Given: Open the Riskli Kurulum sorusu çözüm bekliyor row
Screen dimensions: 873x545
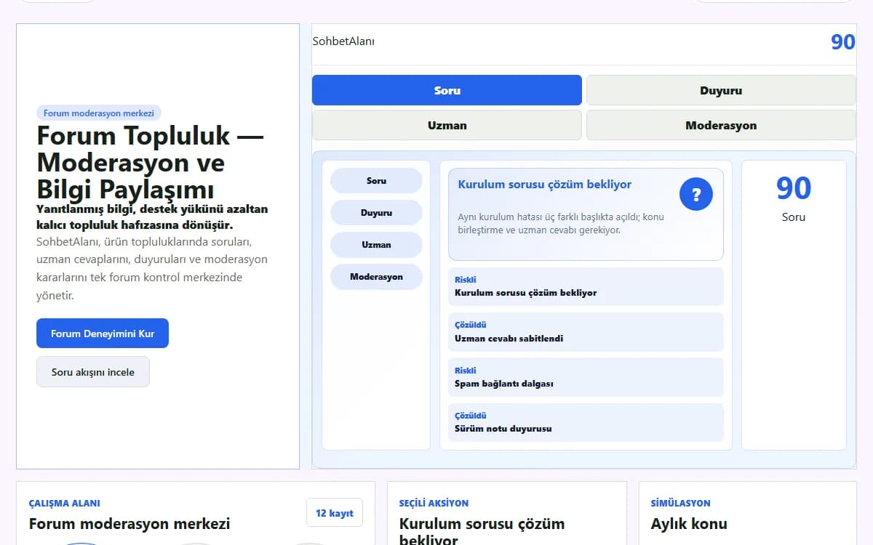Looking at the screenshot, I should point(586,286).
